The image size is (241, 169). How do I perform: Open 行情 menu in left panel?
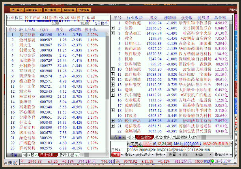point(15,155)
